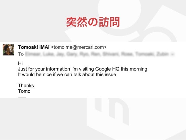Click the red slide title 突然の訪問

(x=93, y=22)
